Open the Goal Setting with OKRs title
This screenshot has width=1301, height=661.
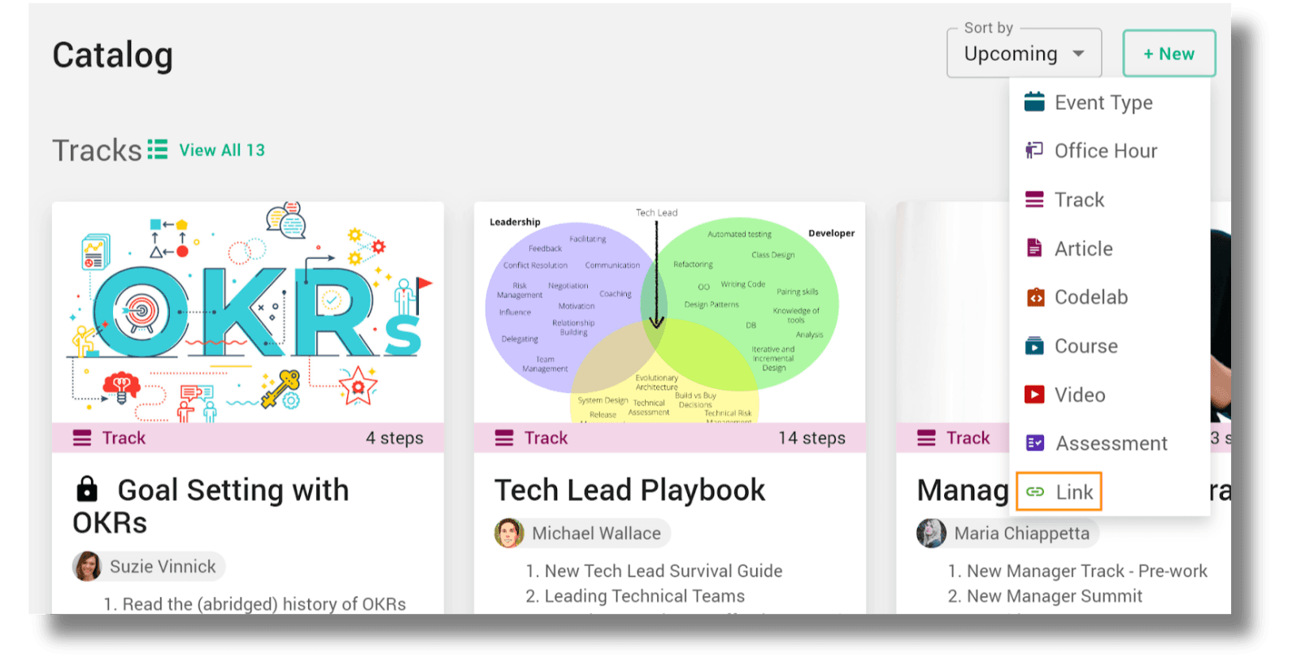click(211, 506)
